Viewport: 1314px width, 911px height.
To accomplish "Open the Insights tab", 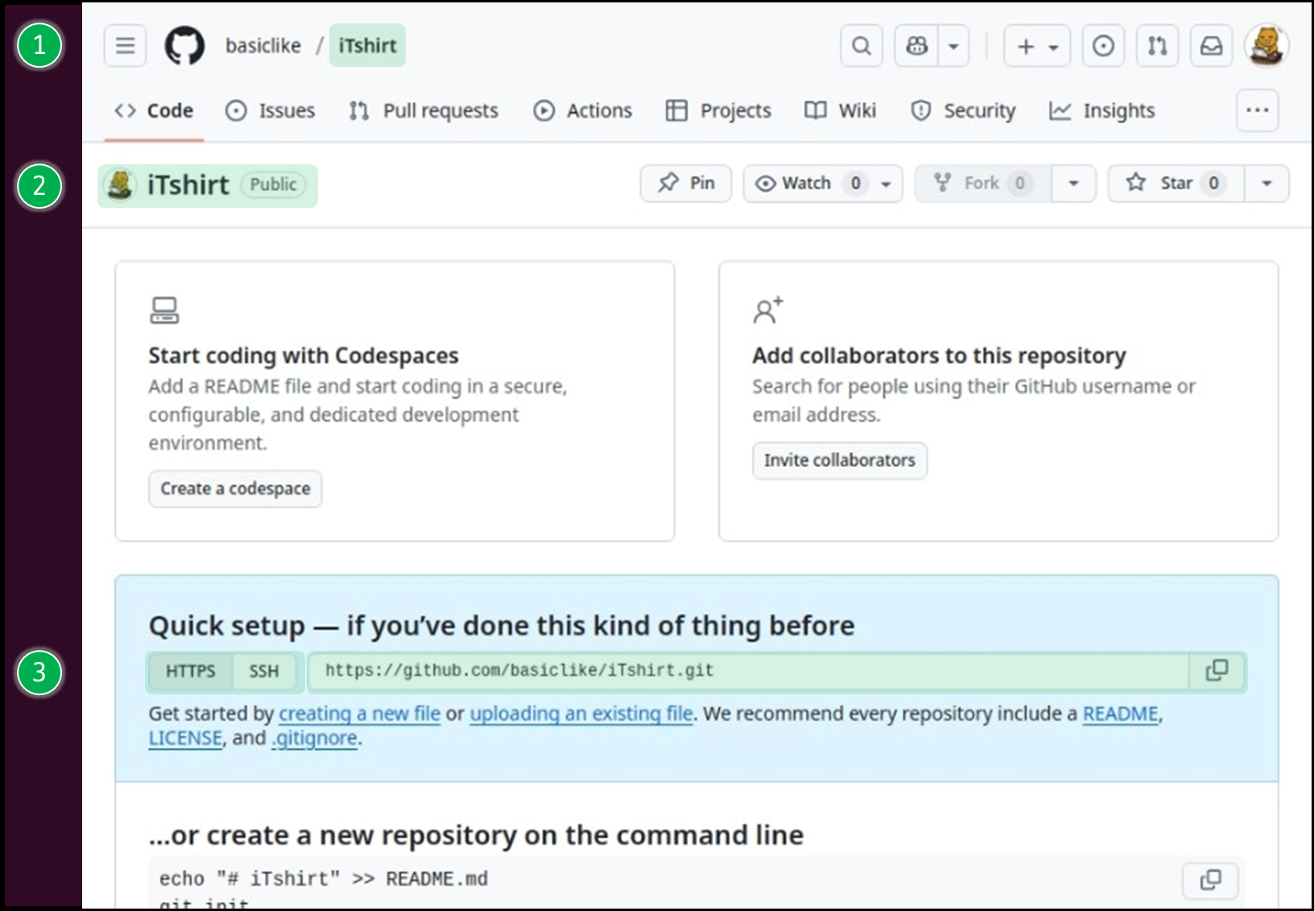I will tap(1102, 110).
